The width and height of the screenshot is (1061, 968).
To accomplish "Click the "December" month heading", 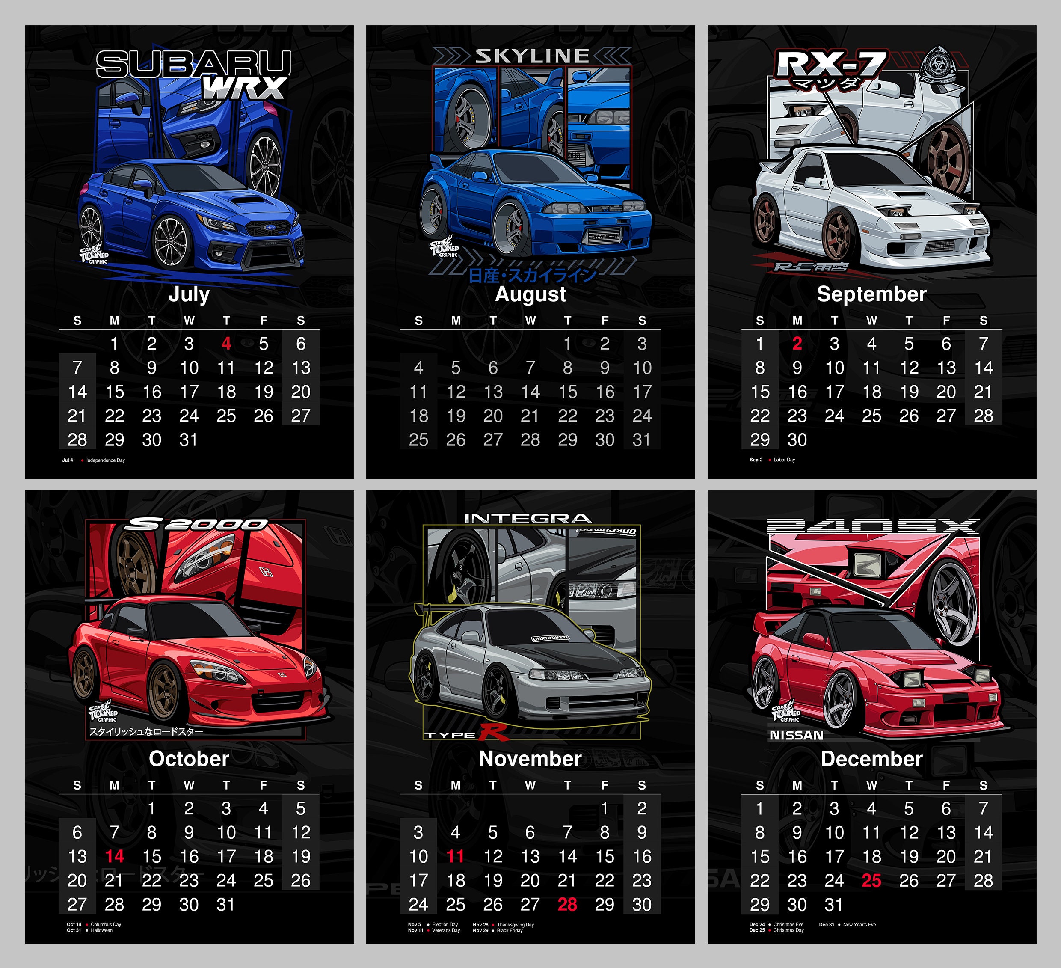I will [x=871, y=758].
